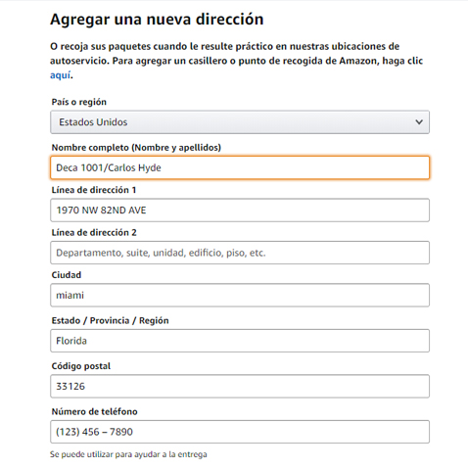
Task: Follow the 'aquí' link
Action: click(x=60, y=75)
